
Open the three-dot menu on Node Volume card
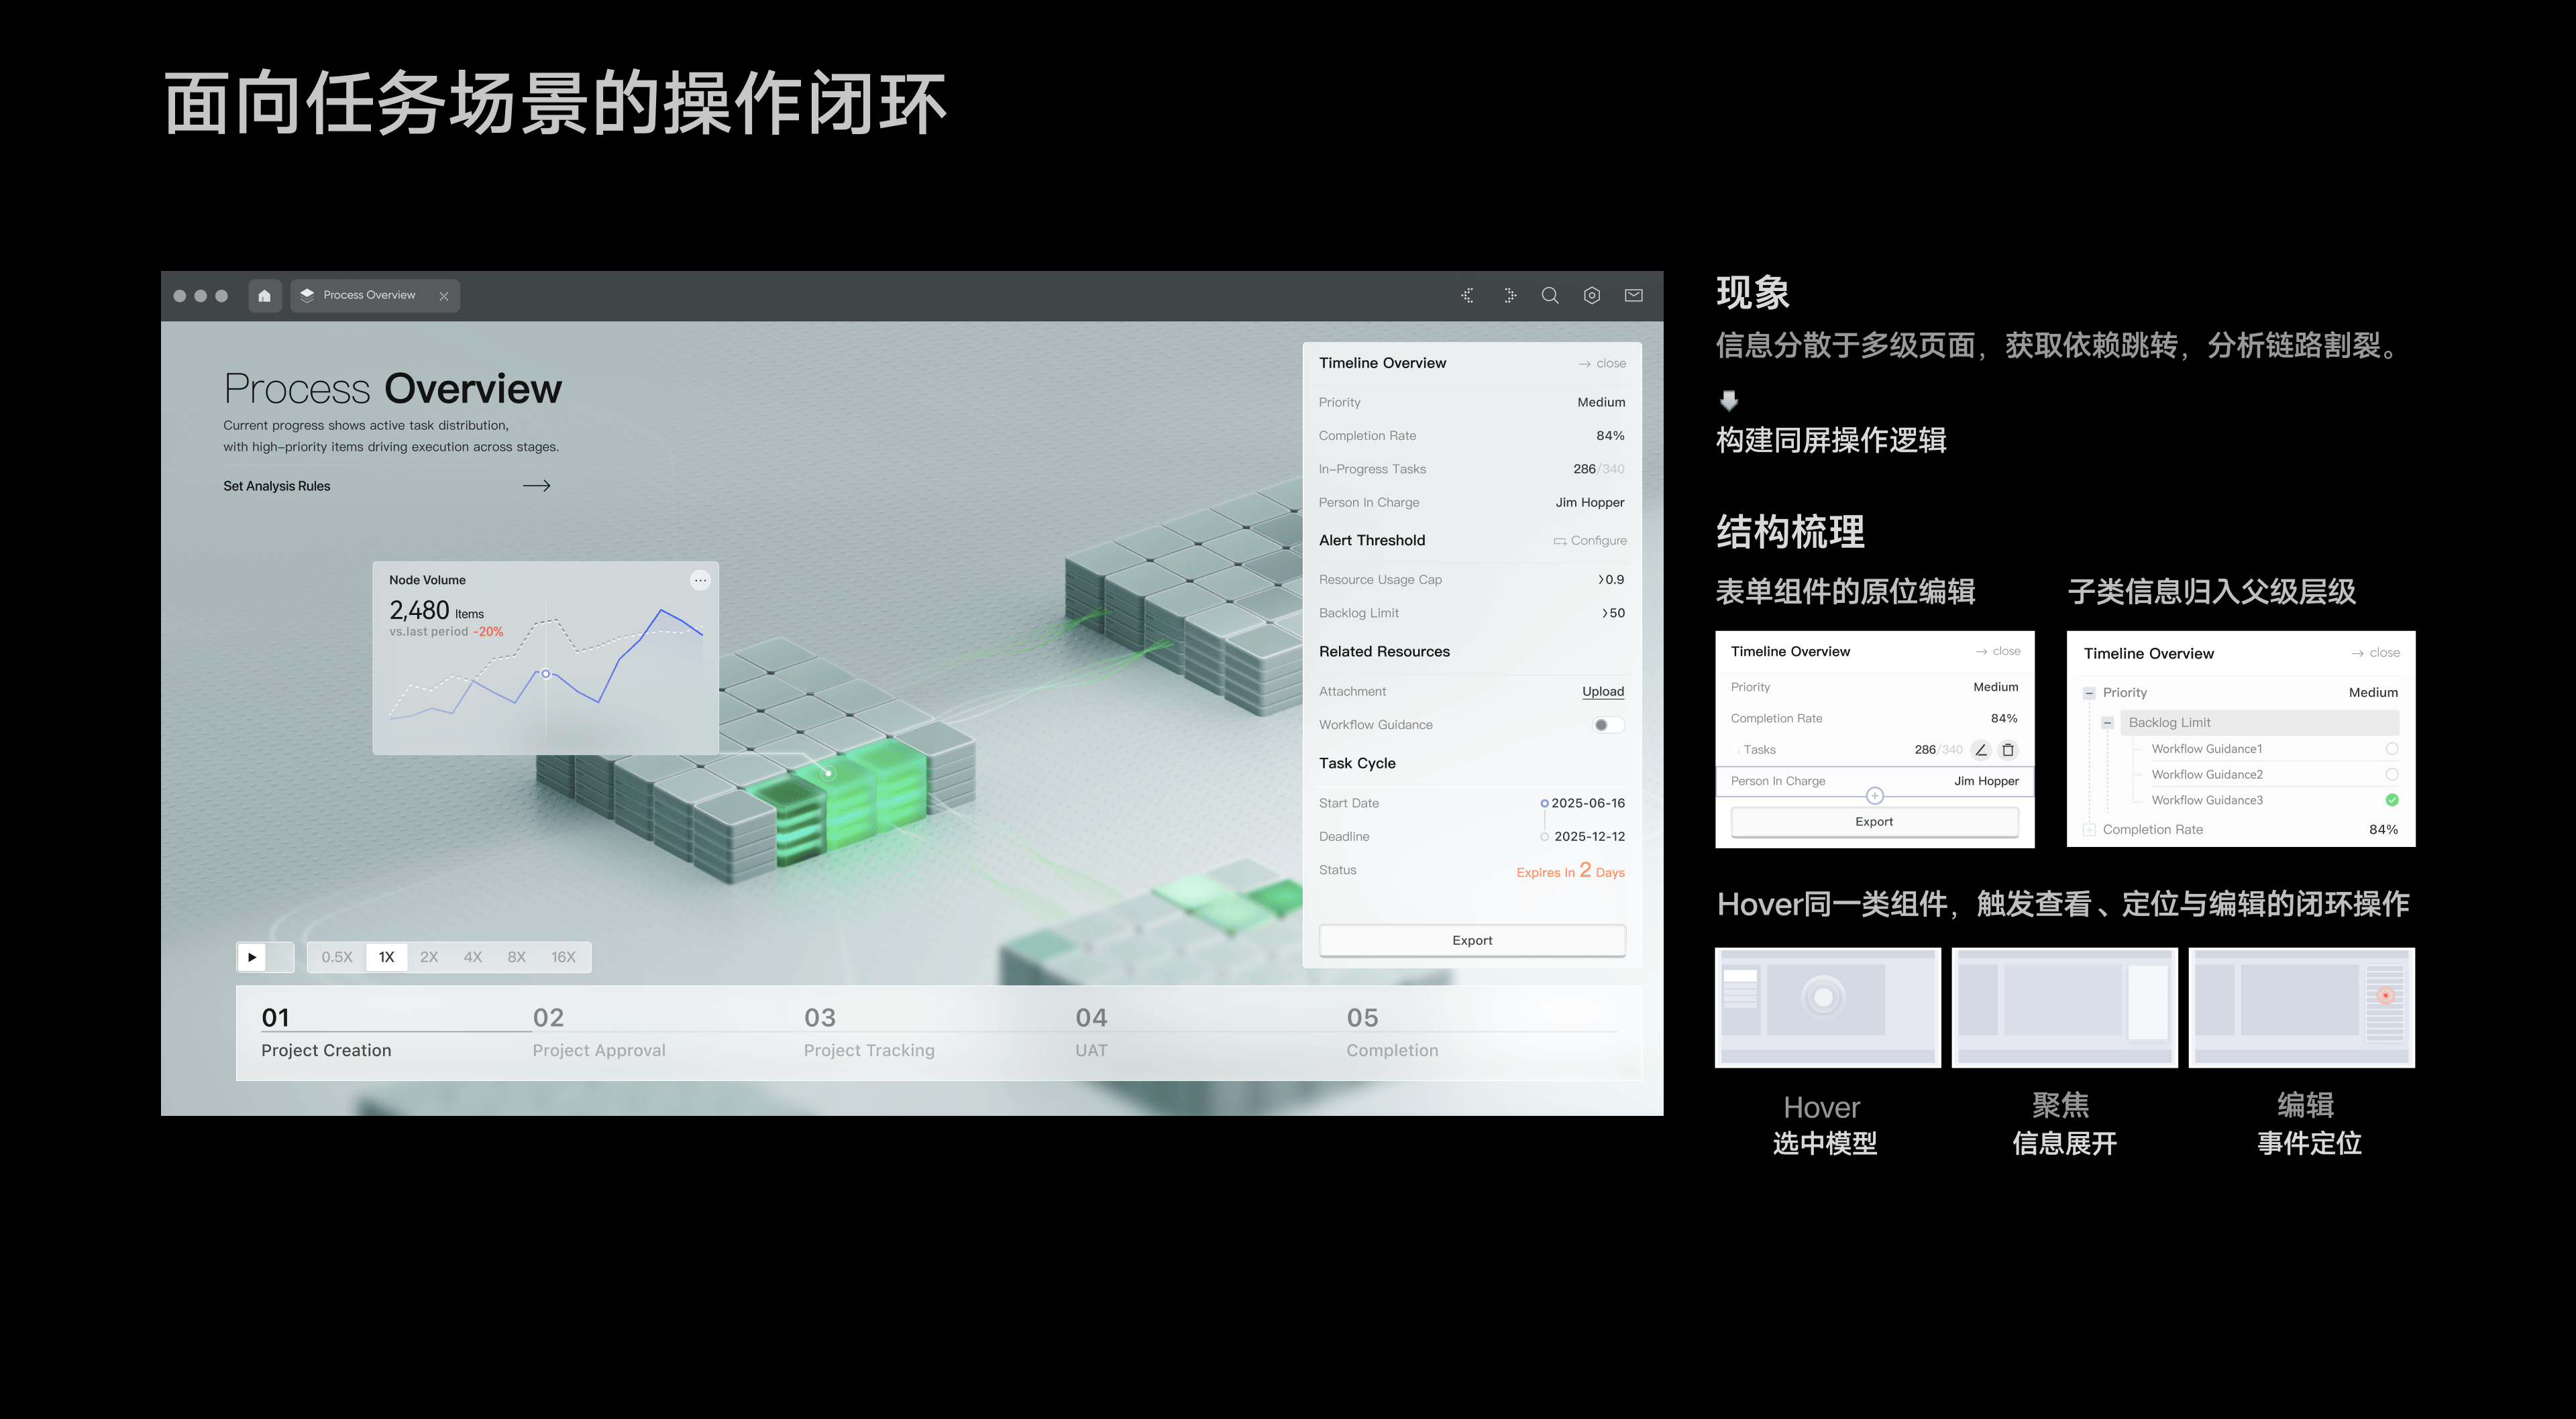point(700,580)
